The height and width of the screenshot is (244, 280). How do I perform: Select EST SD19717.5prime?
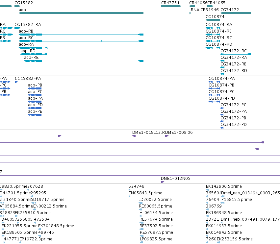click(34, 203)
